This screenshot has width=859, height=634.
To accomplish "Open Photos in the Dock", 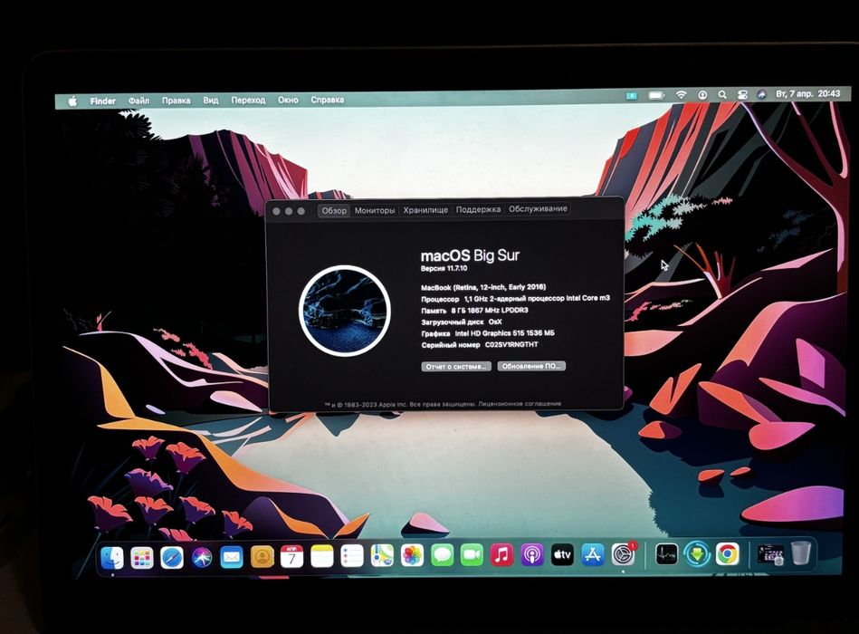I will click(x=412, y=555).
